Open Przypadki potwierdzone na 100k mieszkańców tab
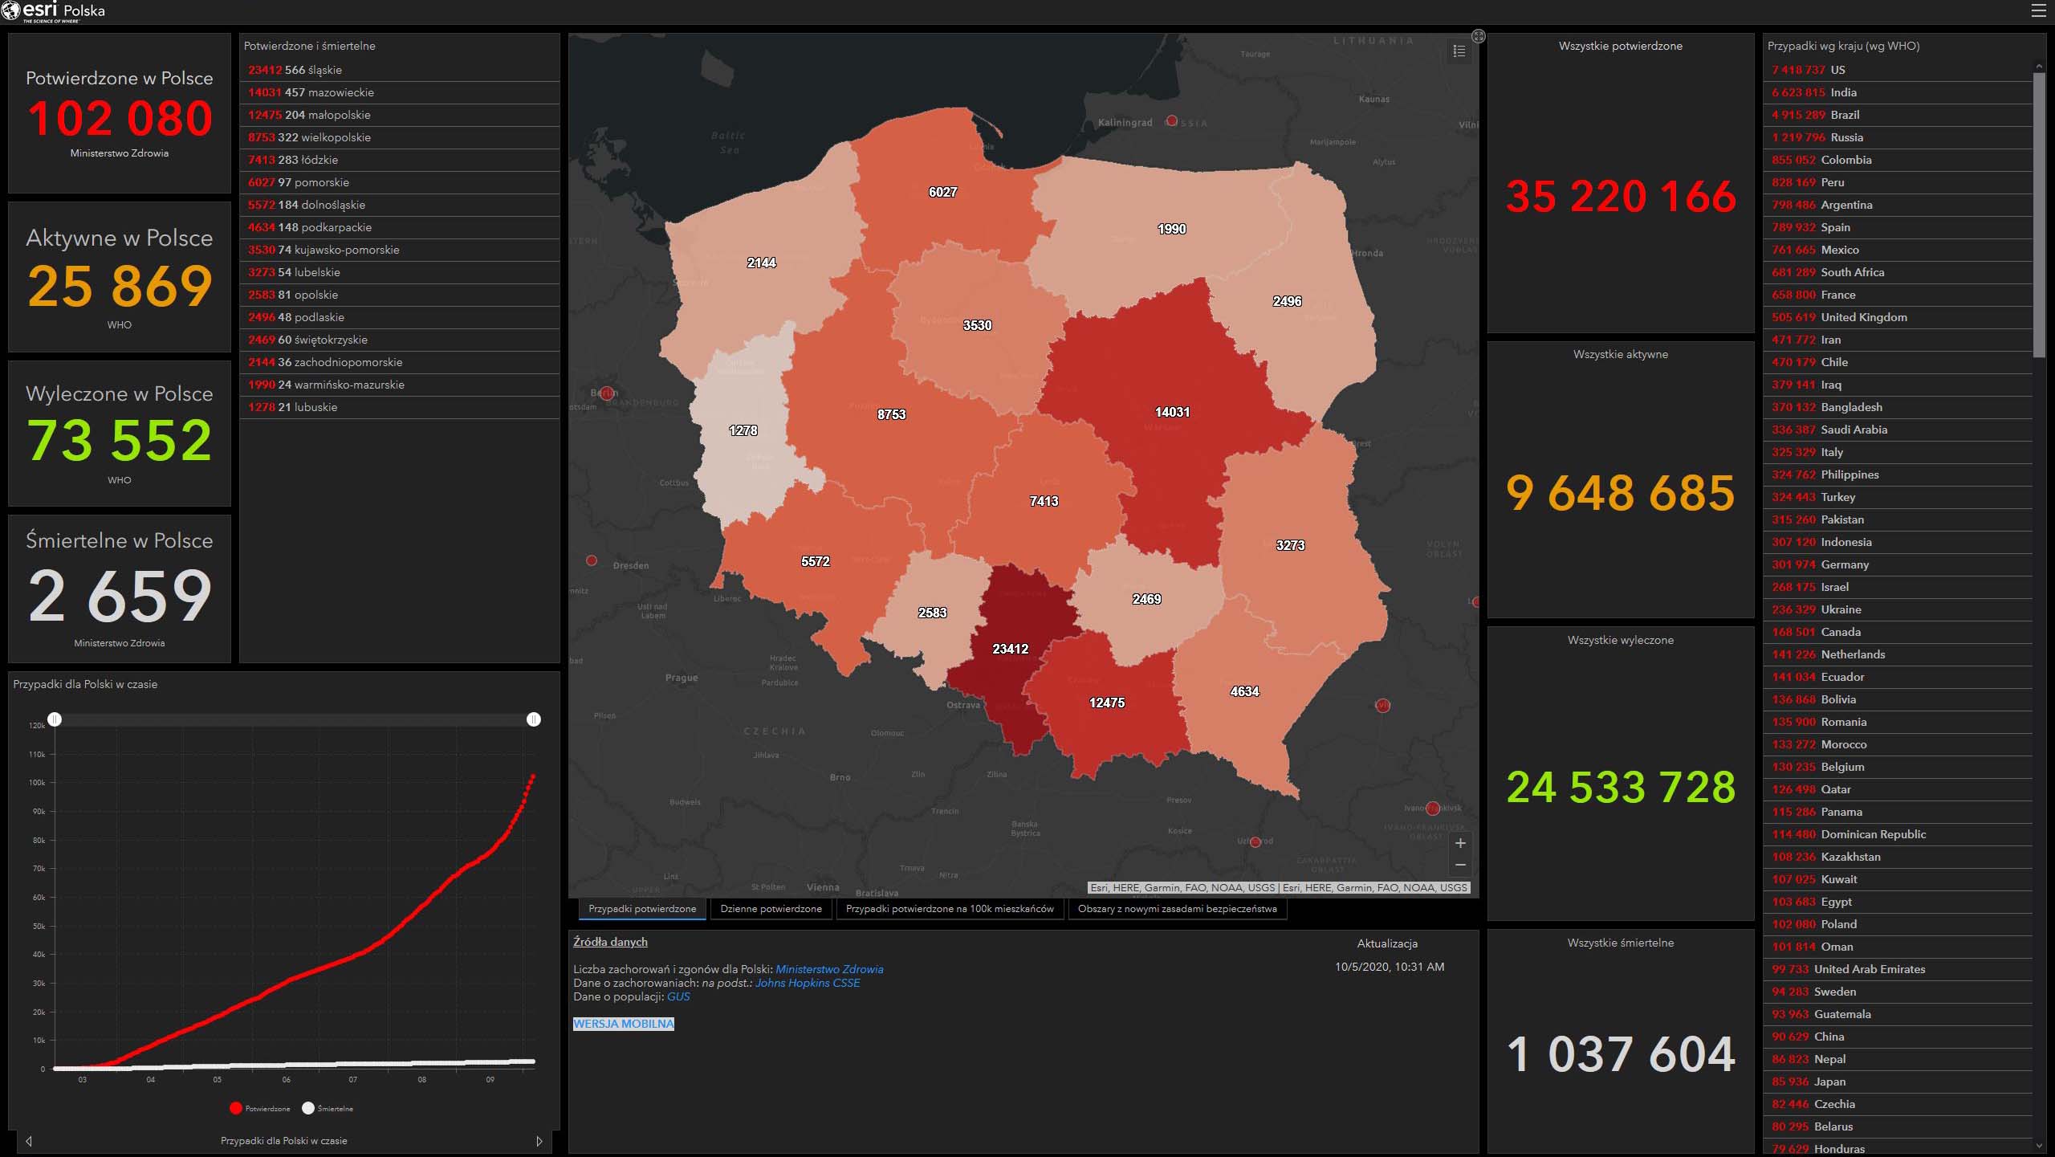This screenshot has width=2055, height=1157. tap(949, 909)
